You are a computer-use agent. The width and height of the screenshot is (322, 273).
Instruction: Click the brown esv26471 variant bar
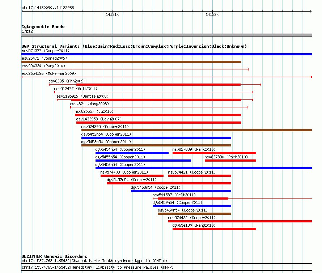tap(131, 62)
